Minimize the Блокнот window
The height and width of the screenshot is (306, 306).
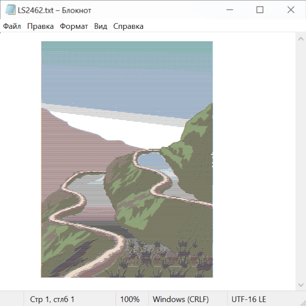tap(230, 10)
